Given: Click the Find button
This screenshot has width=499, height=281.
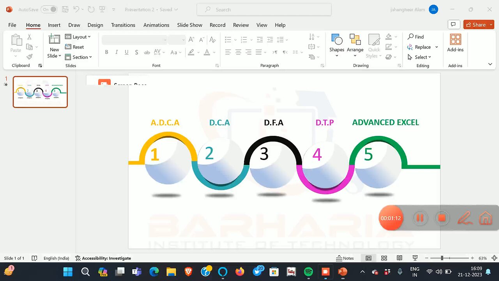Looking at the screenshot, I should tap(416, 37).
